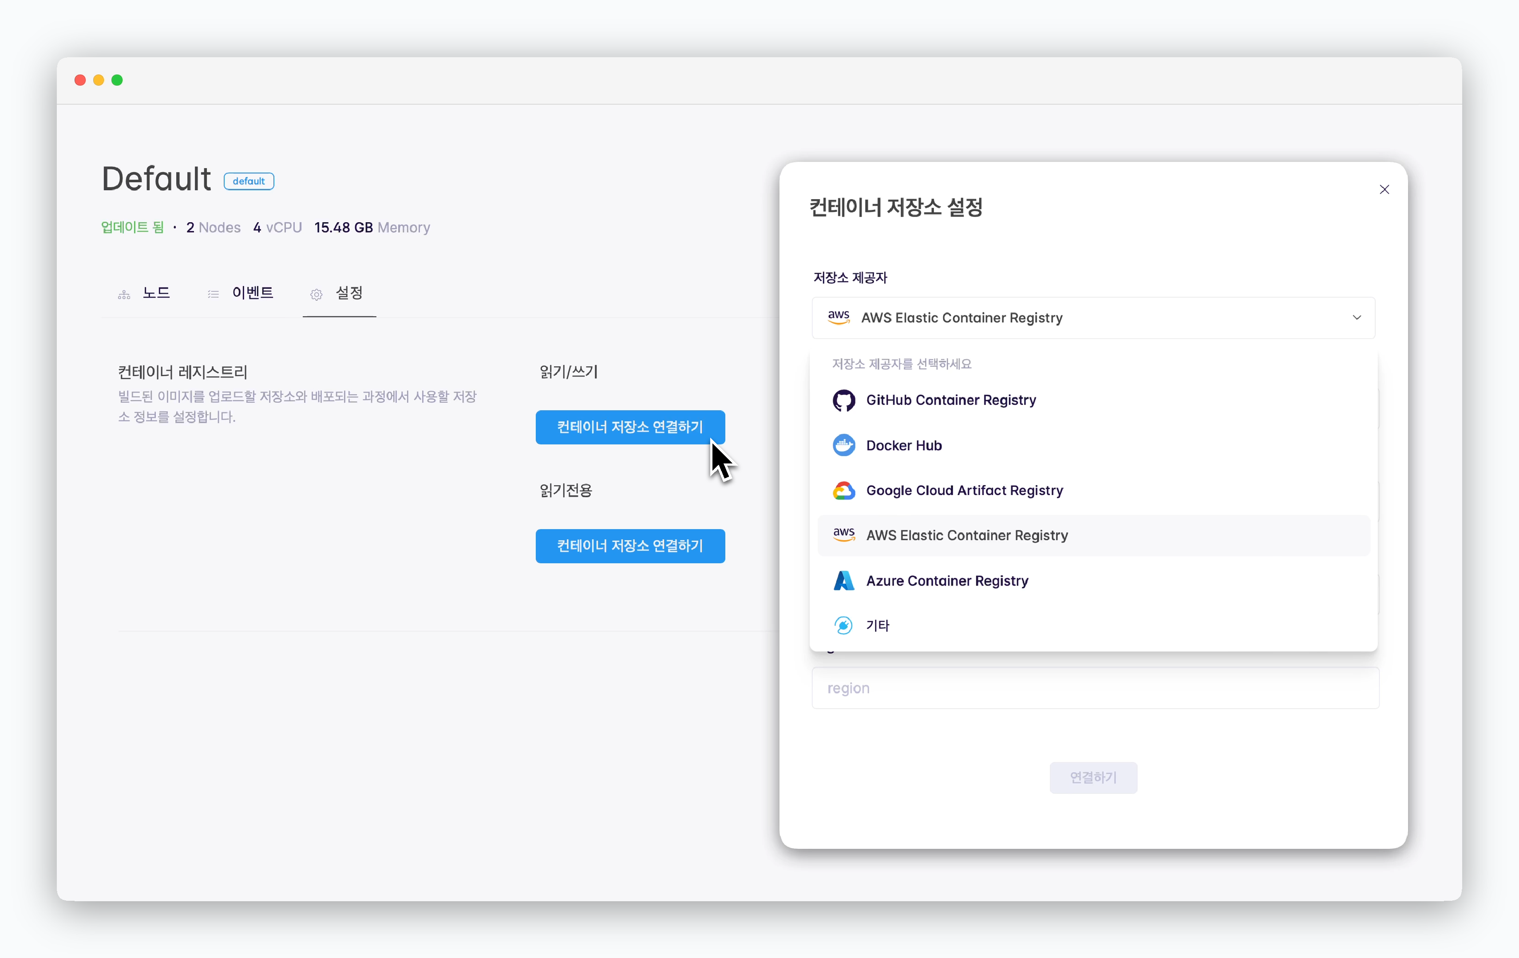Click the Azure logo icon
Screen dimensions: 1519x958
coord(843,581)
